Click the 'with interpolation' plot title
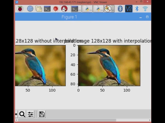 [x=108, y=41]
